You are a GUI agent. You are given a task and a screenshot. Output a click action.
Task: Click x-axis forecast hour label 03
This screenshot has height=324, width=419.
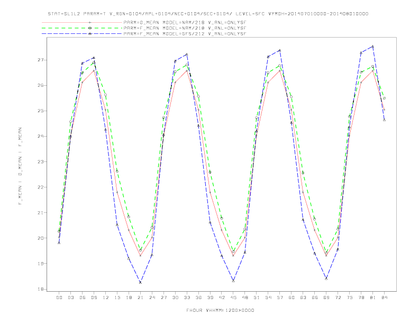coord(71,298)
